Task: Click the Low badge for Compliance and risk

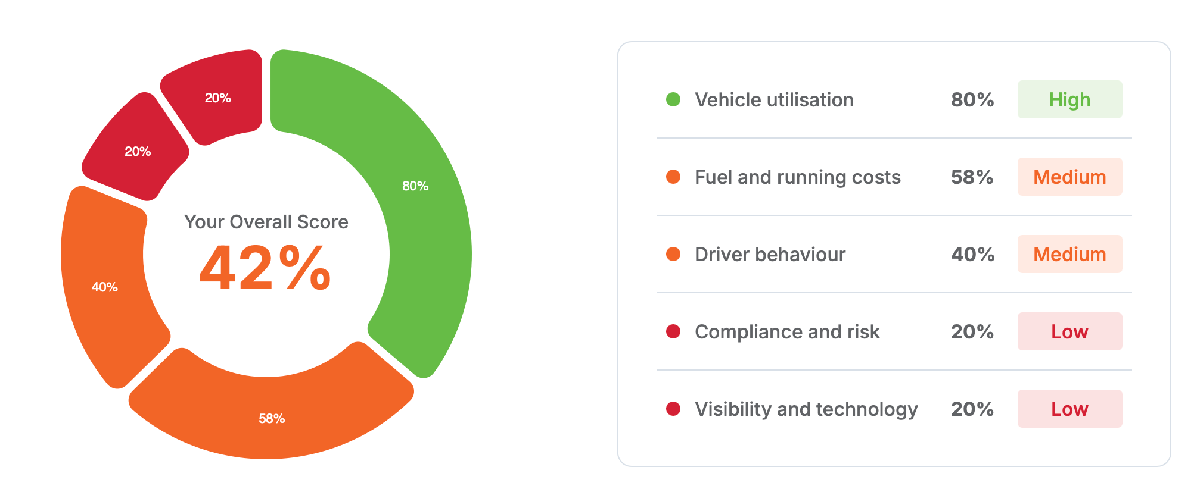Action: click(1069, 331)
